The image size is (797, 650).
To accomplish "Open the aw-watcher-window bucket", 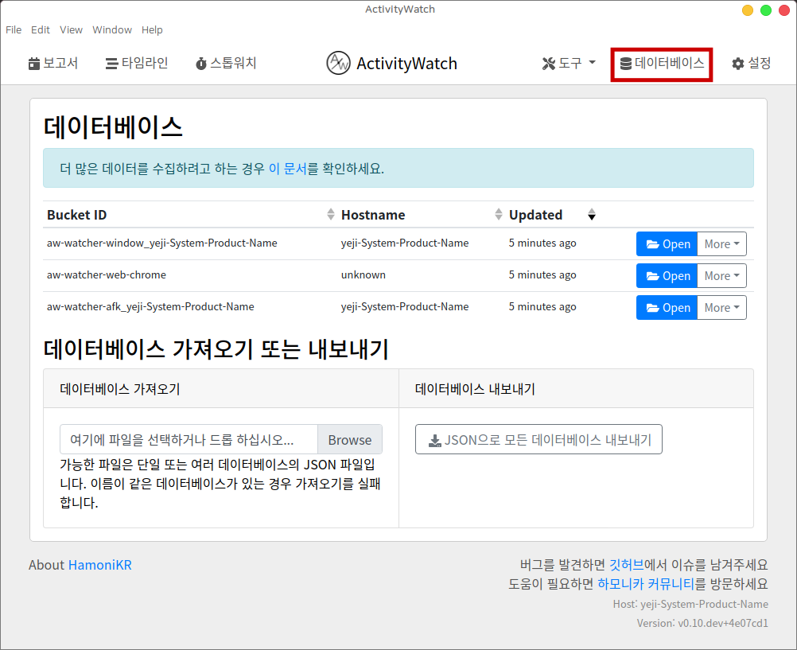I will click(x=667, y=244).
